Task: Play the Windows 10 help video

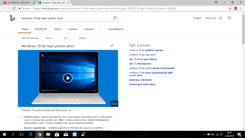Action: pos(68,78)
